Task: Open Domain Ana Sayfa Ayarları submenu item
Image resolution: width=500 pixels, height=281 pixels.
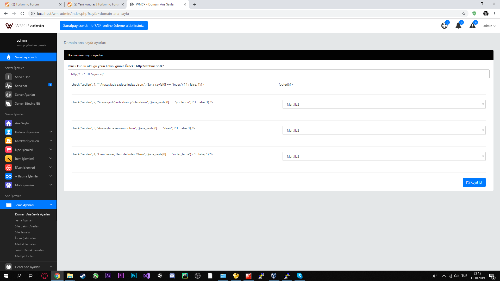Action: [32, 214]
